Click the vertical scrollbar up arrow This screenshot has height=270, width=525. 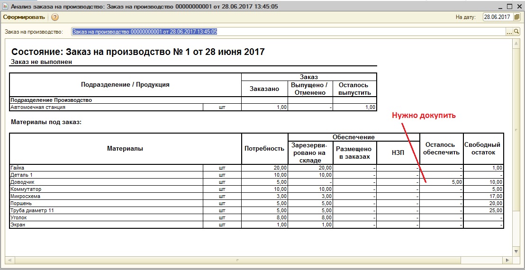pyautogui.click(x=516, y=43)
